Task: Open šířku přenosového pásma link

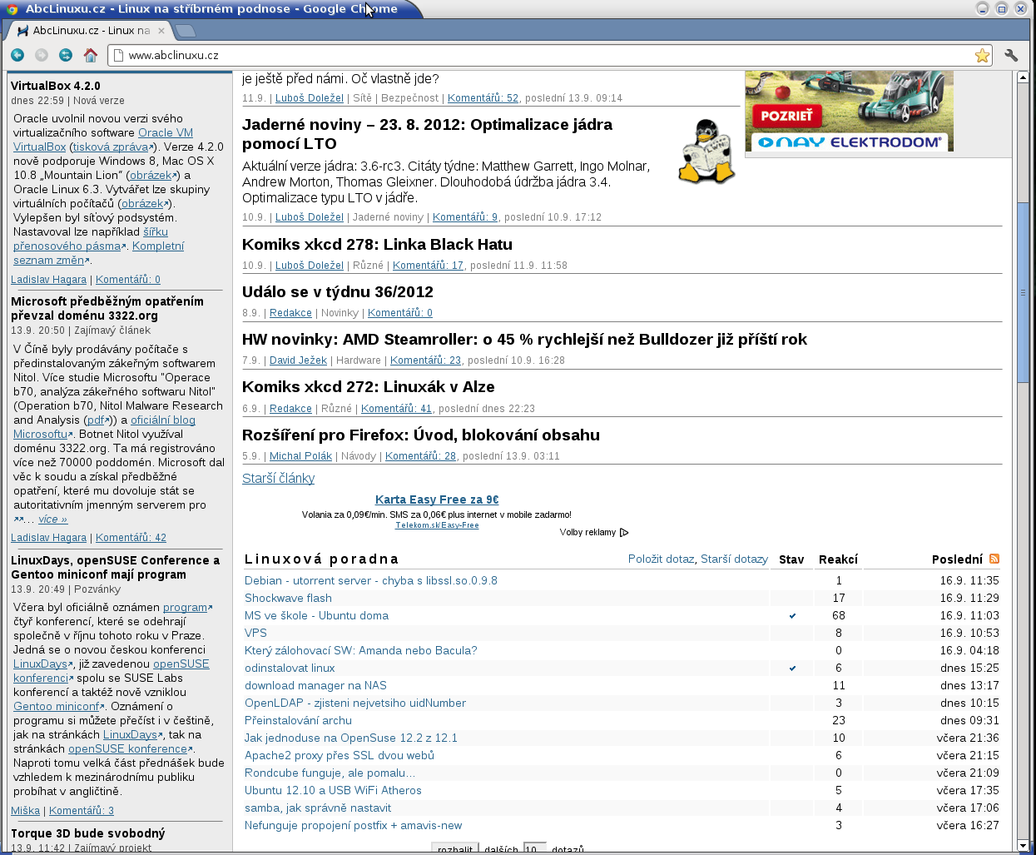Action: pos(91,239)
